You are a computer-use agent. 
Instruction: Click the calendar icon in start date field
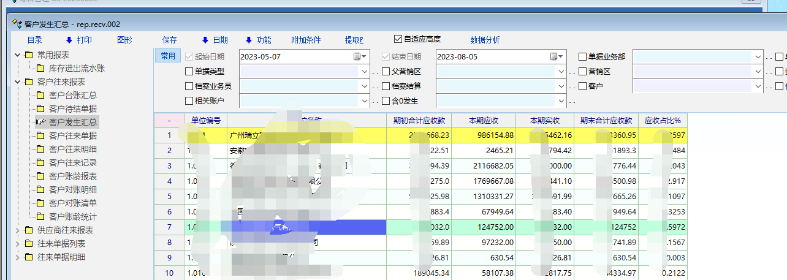coord(357,56)
